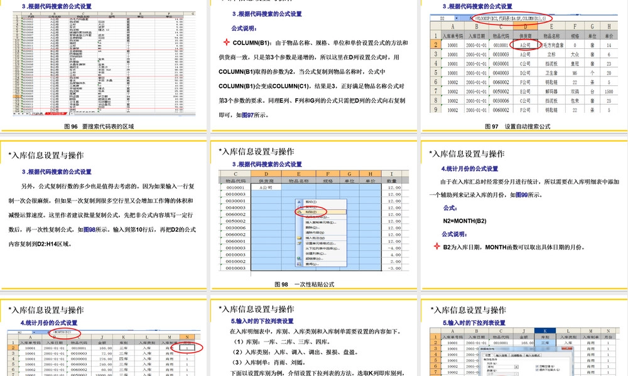Select 粘贴(P) in the context menu
Screen dimensions: 628x376
point(320,212)
